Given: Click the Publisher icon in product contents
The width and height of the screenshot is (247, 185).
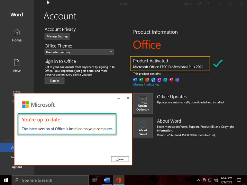Looking at the screenshot, I should pyautogui.click(x=165, y=80).
